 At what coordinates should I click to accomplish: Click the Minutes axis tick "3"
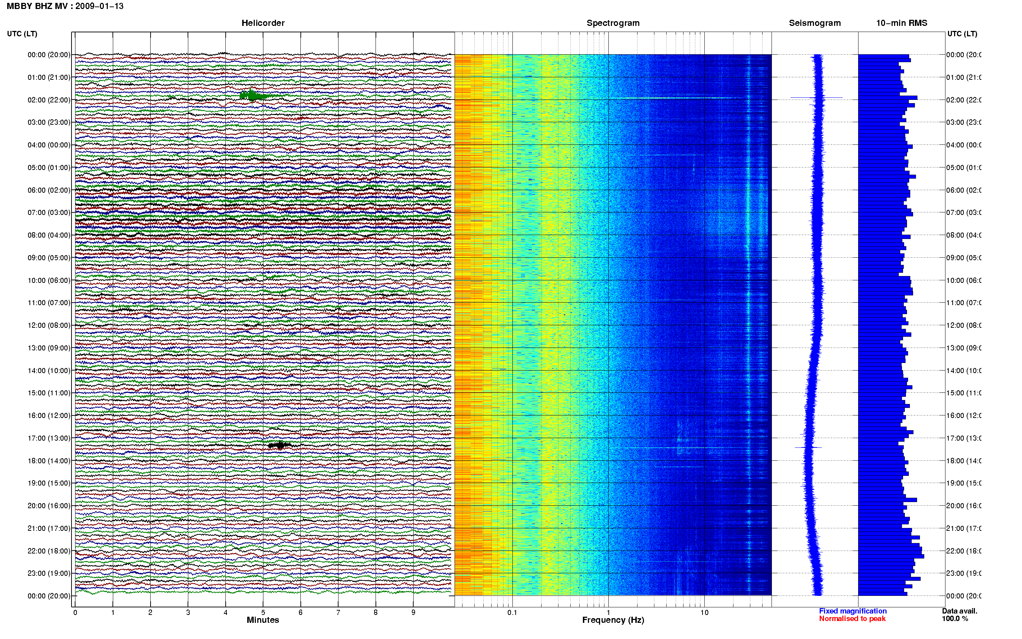(x=188, y=612)
